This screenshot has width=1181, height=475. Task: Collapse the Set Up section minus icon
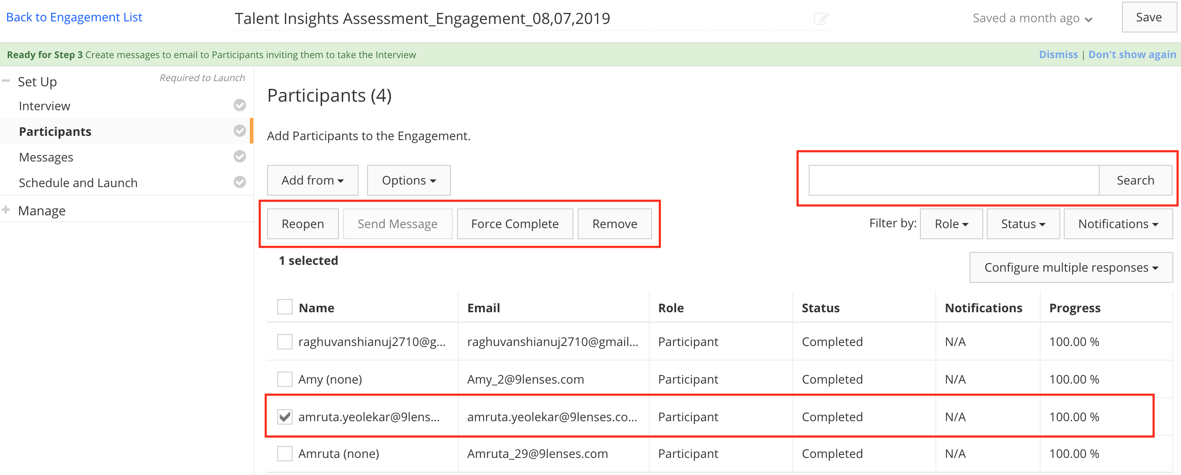[6, 81]
